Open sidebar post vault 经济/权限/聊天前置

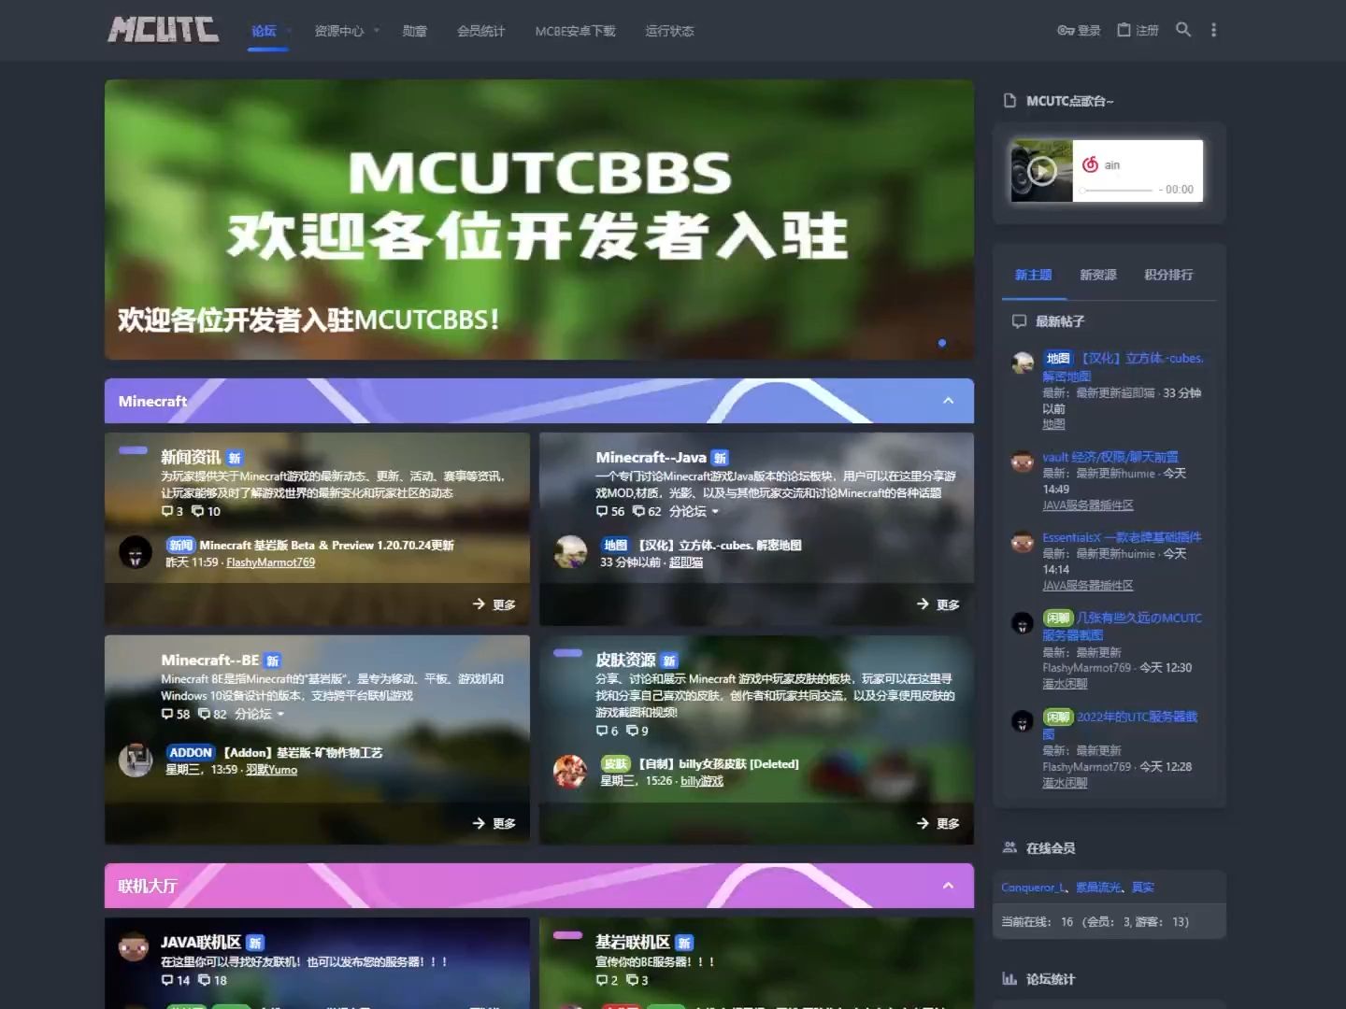click(x=1110, y=457)
